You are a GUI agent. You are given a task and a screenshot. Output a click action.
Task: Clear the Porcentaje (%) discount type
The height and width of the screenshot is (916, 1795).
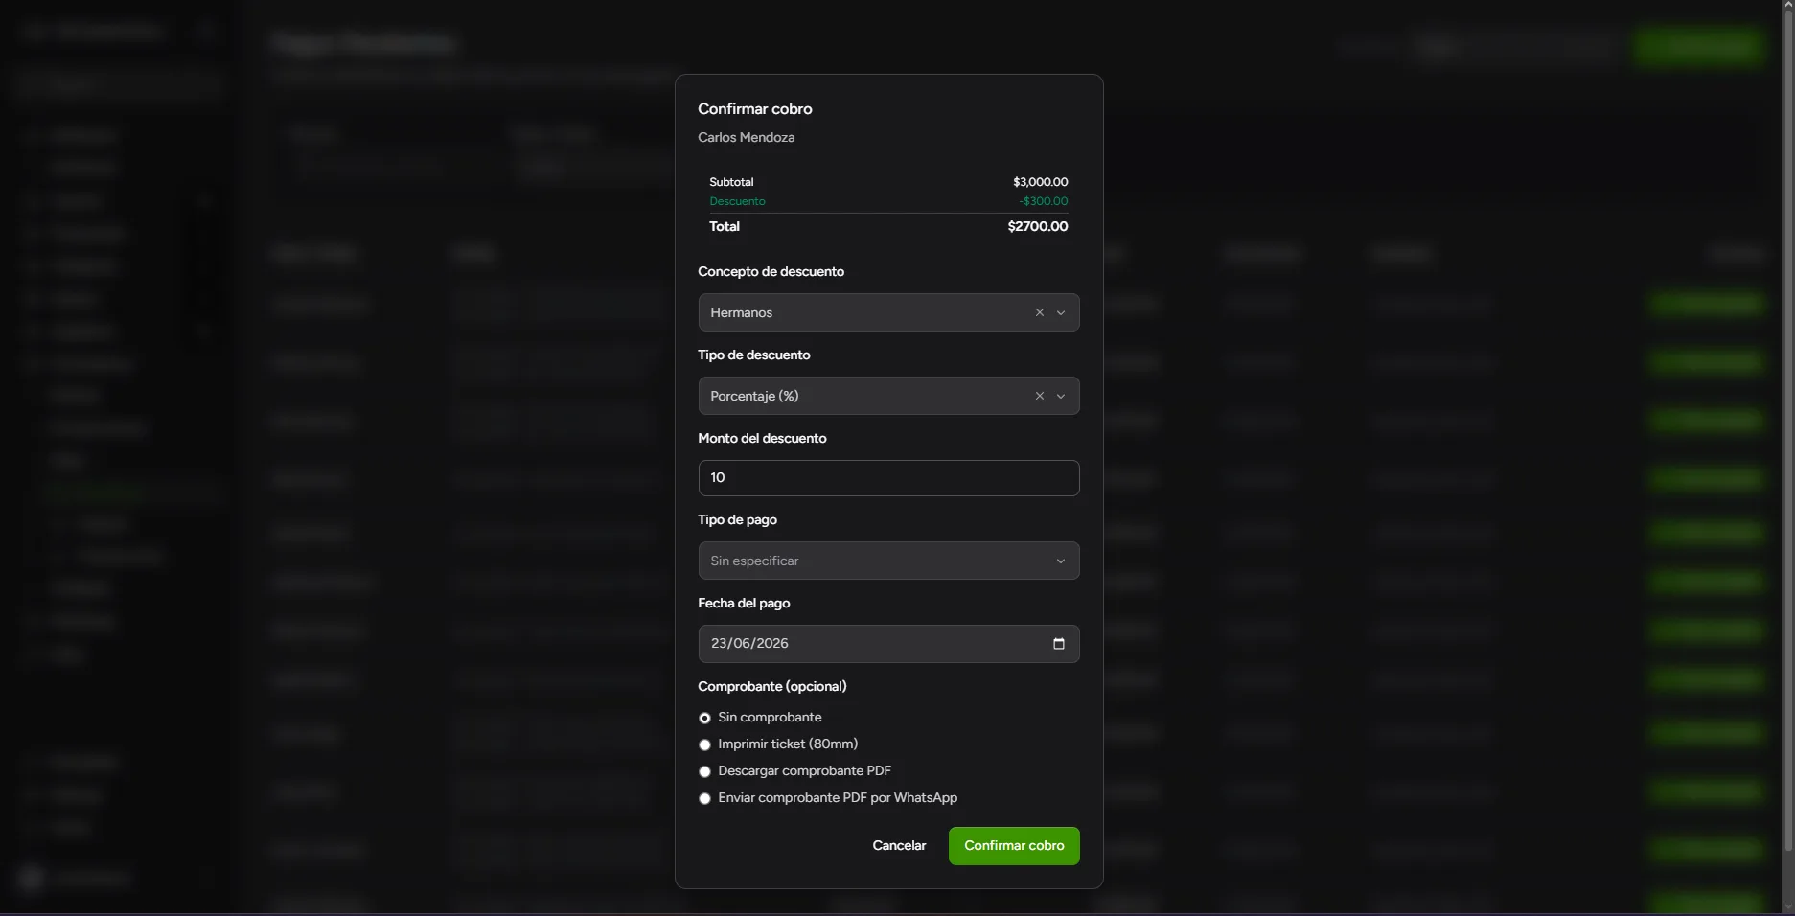pyautogui.click(x=1039, y=396)
